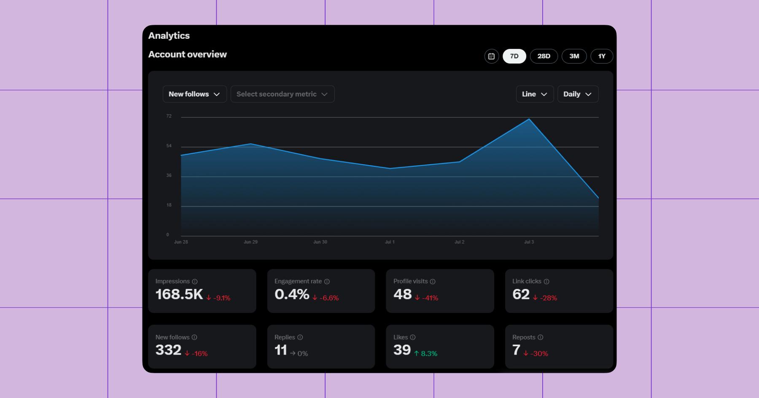The height and width of the screenshot is (398, 759).
Task: Click the Account overview heading
Action: click(188, 54)
